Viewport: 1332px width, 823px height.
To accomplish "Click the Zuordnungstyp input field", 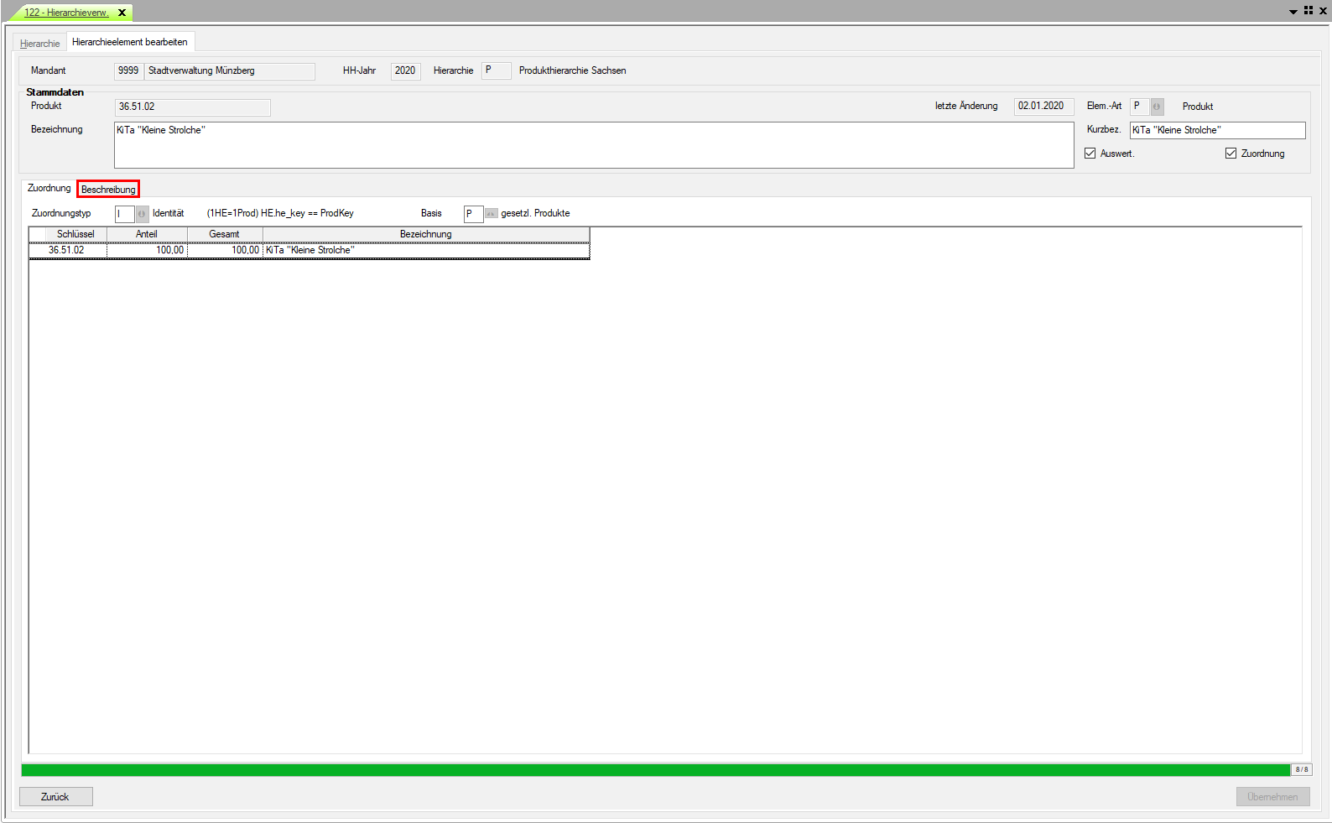I will coord(124,214).
